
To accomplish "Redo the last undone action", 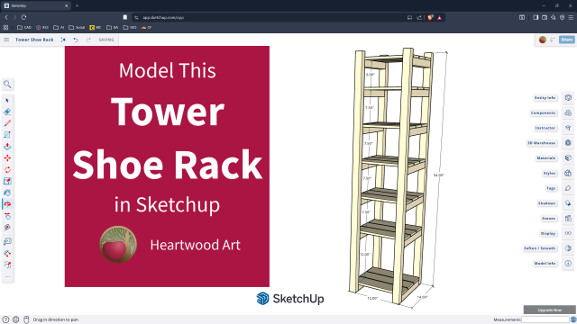I will [88, 40].
